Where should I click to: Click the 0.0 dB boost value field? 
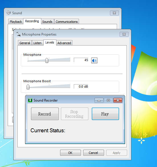[81, 86]
